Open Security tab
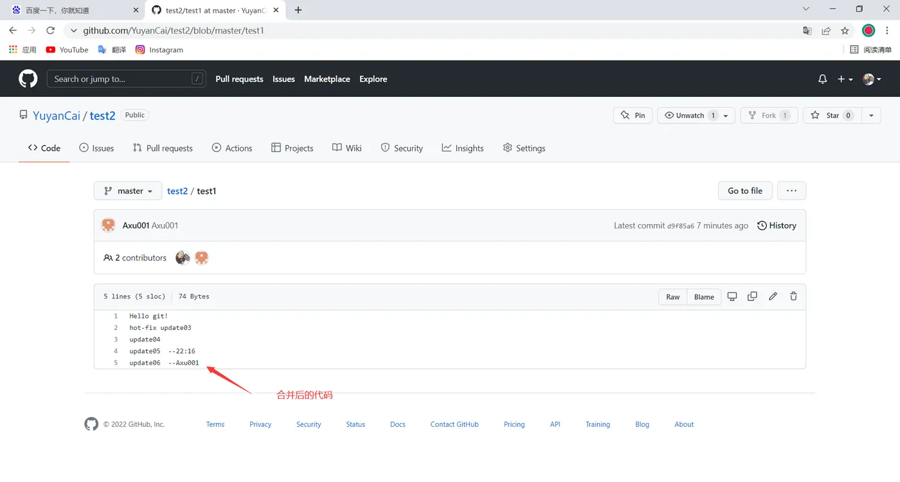 click(x=402, y=148)
